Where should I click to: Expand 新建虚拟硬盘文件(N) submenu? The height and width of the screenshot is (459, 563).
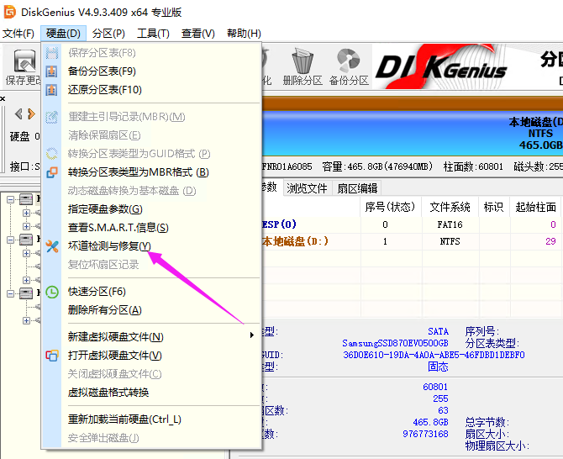[x=151, y=337]
